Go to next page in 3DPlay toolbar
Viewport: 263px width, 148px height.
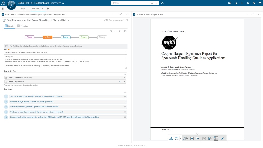point(210,138)
